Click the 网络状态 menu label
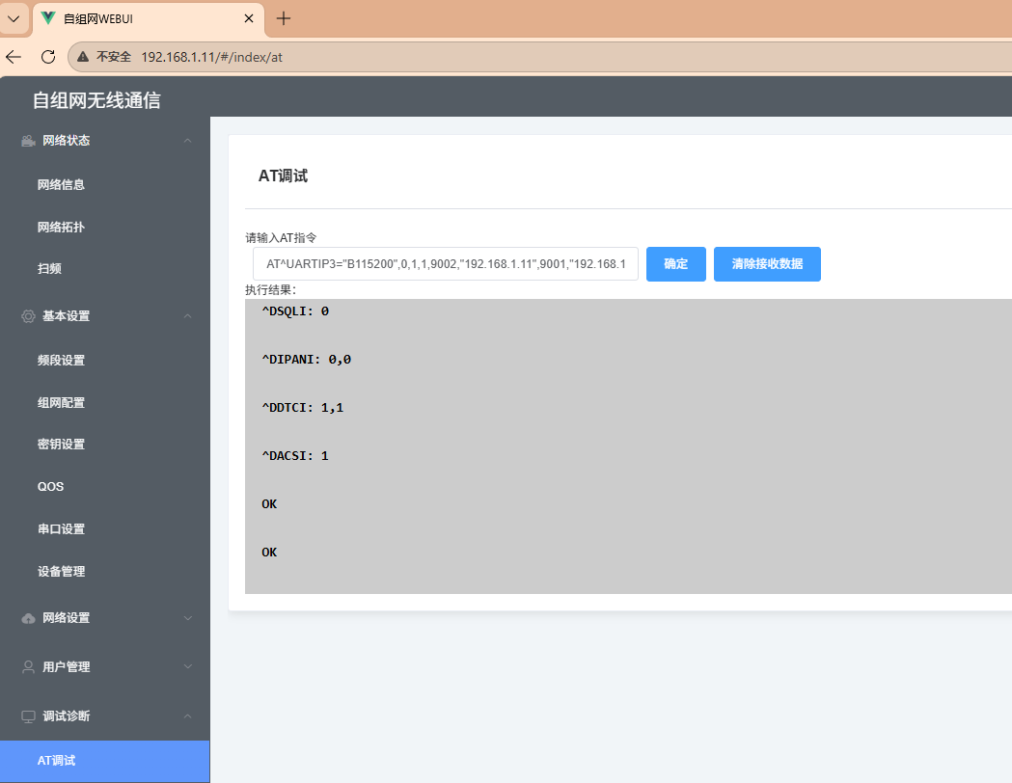This screenshot has height=783, width=1012. point(66,141)
